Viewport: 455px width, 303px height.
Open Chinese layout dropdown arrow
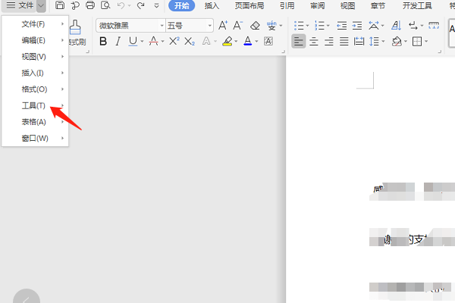[x=382, y=26]
